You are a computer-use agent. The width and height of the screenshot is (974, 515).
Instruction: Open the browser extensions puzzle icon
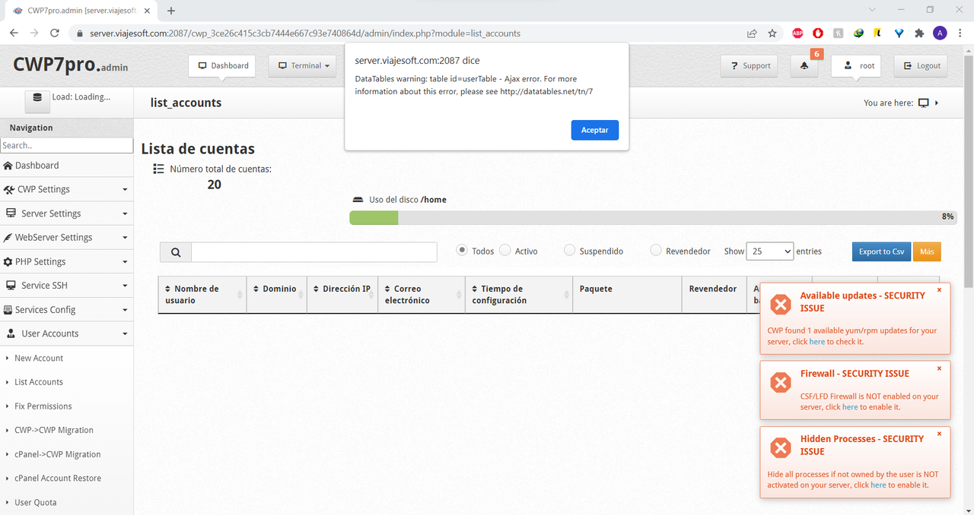[x=919, y=33]
